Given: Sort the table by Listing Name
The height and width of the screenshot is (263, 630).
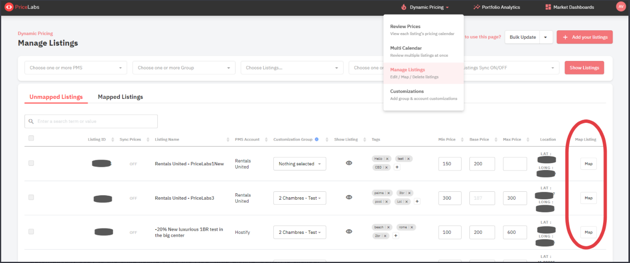Looking at the screenshot, I should click(x=228, y=139).
